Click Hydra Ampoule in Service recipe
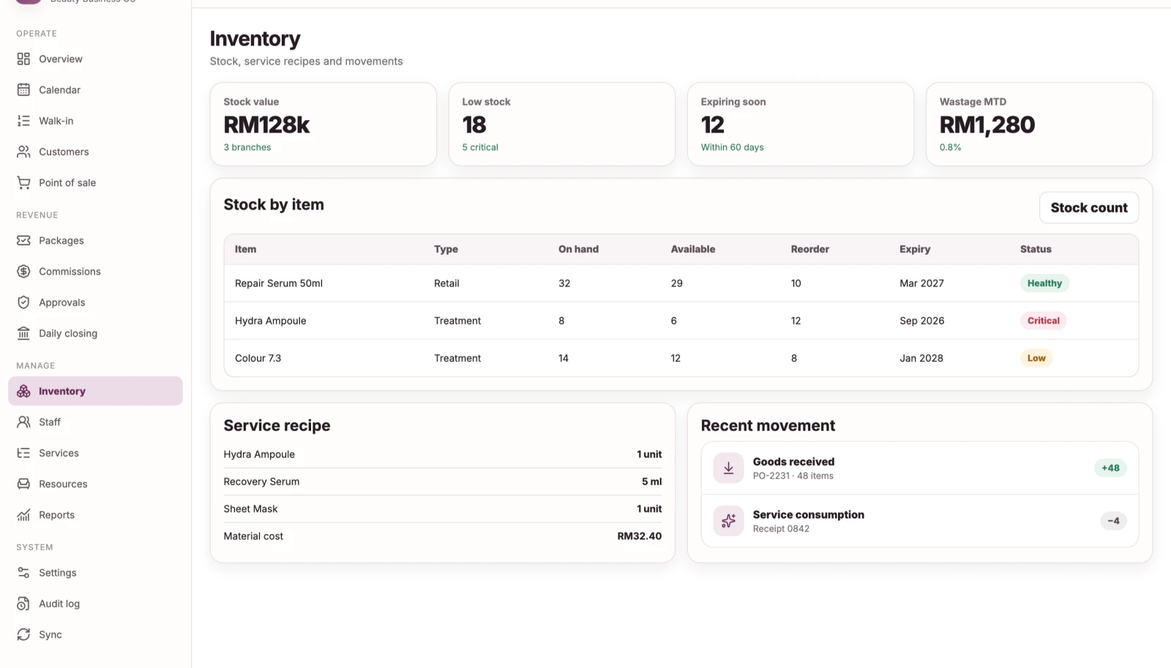This screenshot has width=1171, height=668. click(259, 454)
